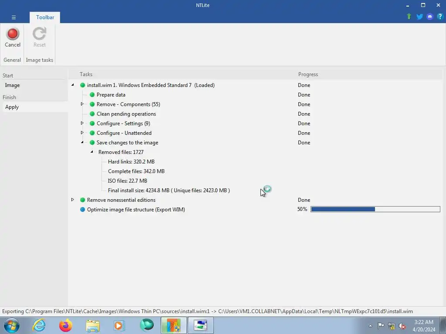Open Windows Explorer folder in taskbar
The image size is (446, 334).
click(x=93, y=325)
